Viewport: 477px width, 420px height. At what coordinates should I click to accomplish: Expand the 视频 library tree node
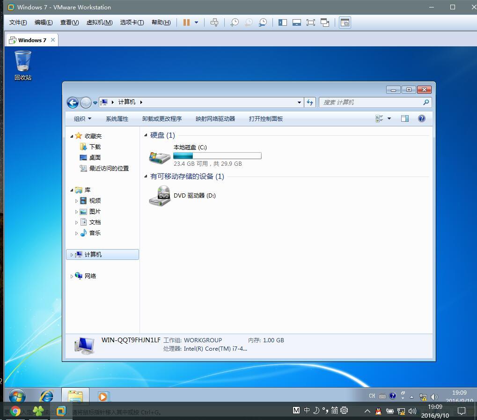coord(76,201)
